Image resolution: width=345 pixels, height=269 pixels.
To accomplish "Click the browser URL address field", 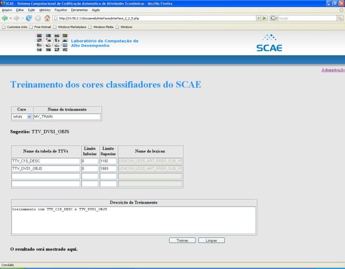I will tap(154, 18).
